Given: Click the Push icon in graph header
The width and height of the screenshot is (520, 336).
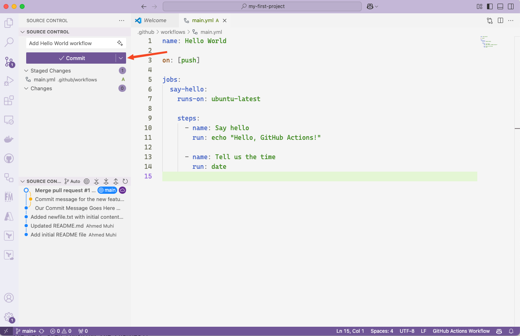Looking at the screenshot, I should [x=116, y=181].
